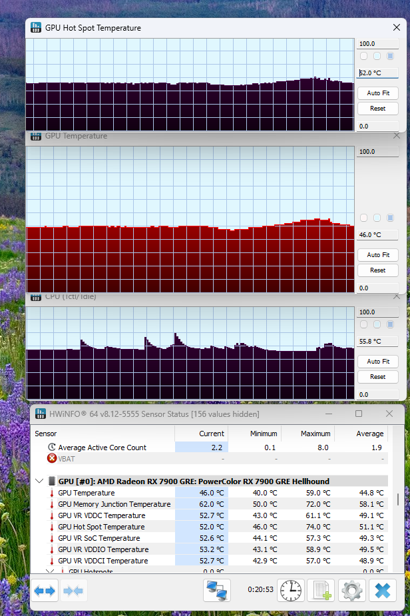Select the GPU Memory Junction Temperature row label
Viewport: 410px width, 616px height.
coord(114,504)
